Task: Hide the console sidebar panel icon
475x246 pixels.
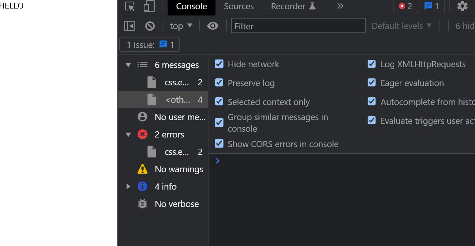Action: [130, 26]
